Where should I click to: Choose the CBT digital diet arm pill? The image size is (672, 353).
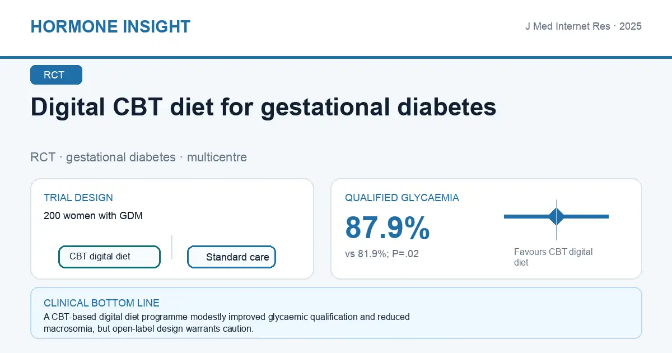[x=109, y=257]
